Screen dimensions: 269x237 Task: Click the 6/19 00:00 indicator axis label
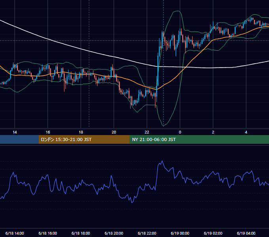pyautogui.click(x=180, y=233)
